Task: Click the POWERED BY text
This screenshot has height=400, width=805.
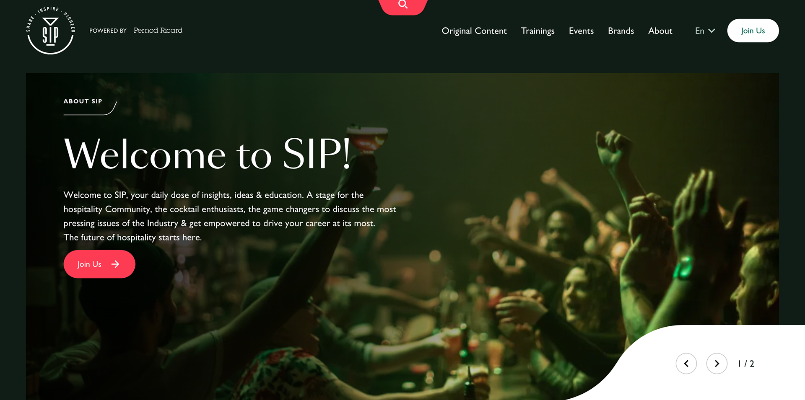Action: point(108,31)
